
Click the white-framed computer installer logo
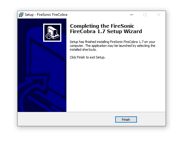coord(52,33)
